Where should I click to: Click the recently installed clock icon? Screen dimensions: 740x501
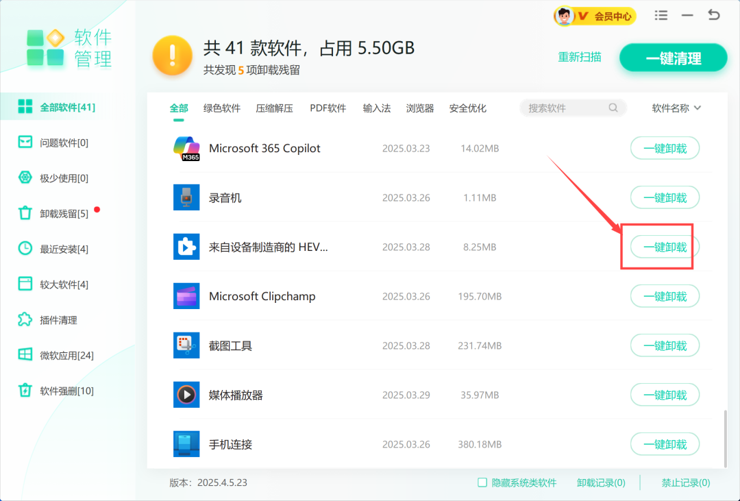(25, 248)
